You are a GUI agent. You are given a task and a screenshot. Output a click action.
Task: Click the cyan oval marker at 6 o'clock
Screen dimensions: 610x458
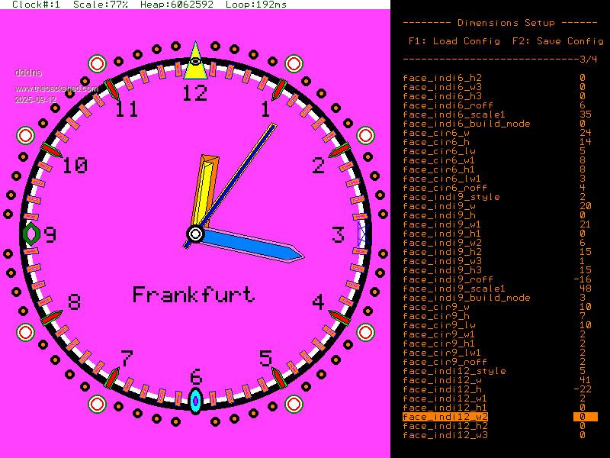[195, 401]
